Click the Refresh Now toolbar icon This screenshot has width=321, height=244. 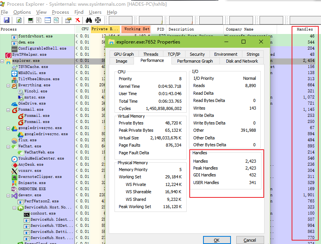pyautogui.click(x=19, y=20)
